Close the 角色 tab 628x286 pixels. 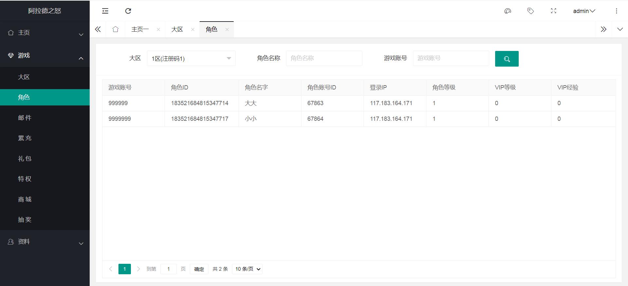[227, 29]
